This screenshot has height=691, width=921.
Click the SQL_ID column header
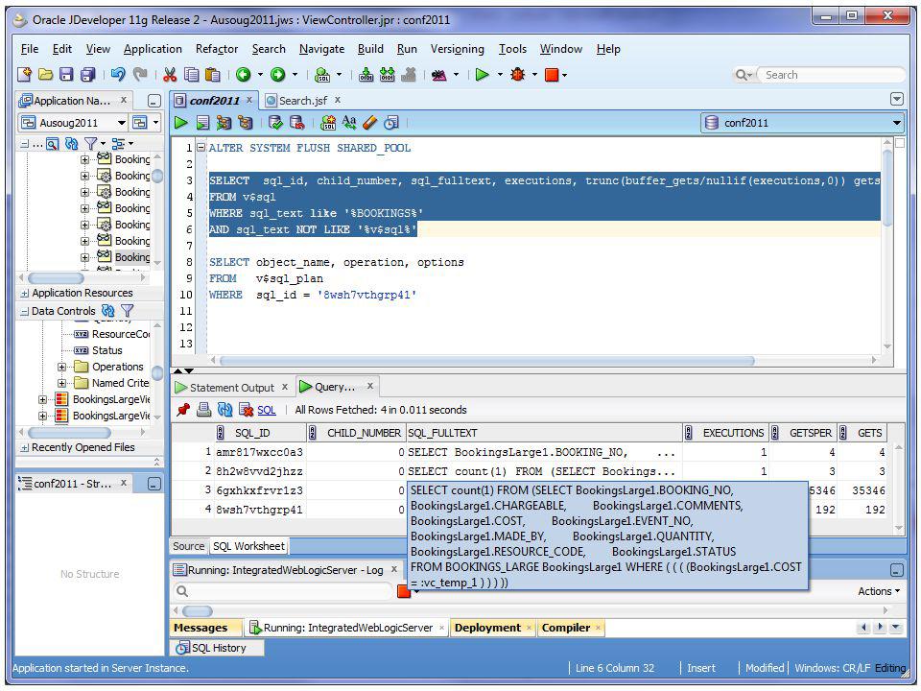(x=260, y=433)
